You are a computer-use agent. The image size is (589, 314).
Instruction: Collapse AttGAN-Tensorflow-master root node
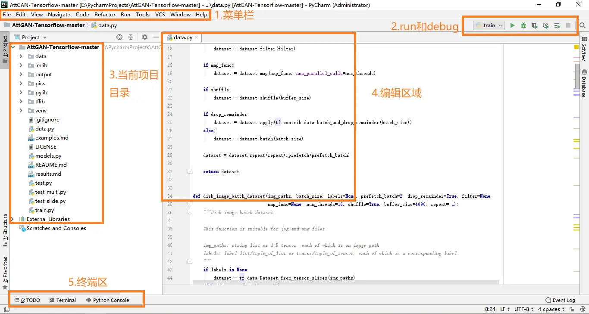pos(13,47)
